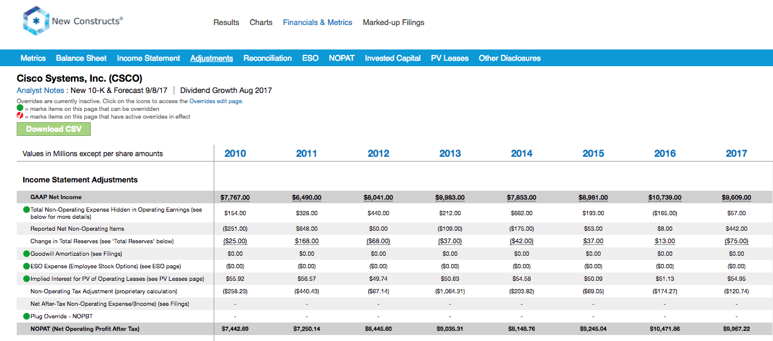Open Marked-up Filings page
Viewport: 773px width, 341px height.
click(393, 23)
